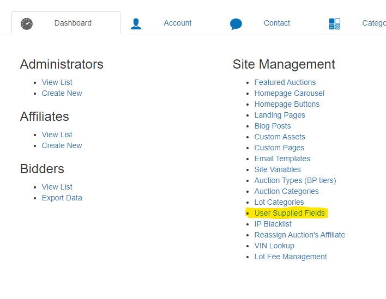
Task: Switch to the Account tab
Action: point(177,23)
